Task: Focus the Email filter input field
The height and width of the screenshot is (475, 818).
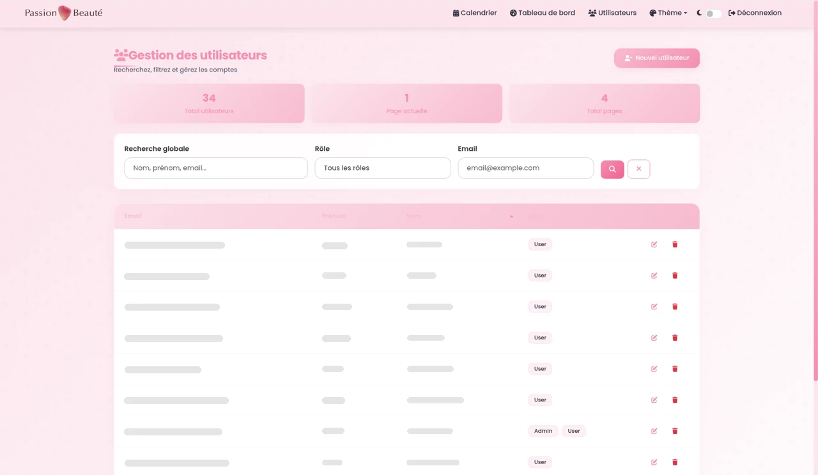Action: tap(526, 168)
